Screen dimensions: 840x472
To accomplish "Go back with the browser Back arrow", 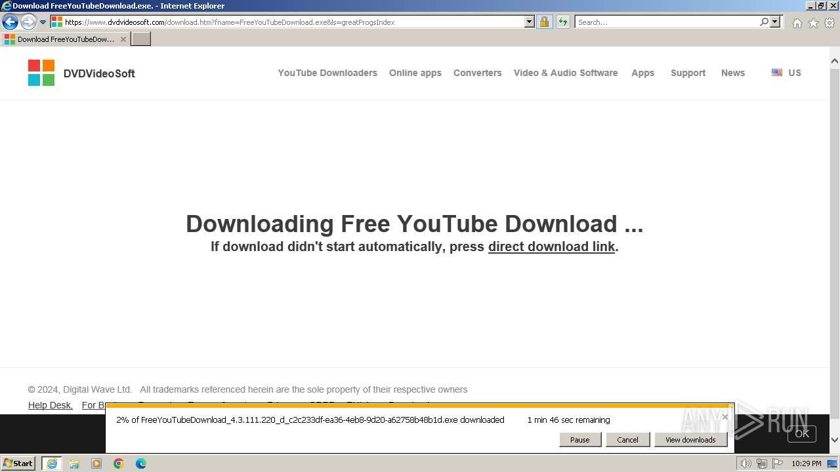I will 10,22.
